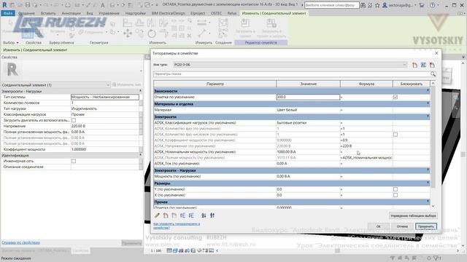Click the text A icon in quick access toolbar
The width and height of the screenshot is (467, 262).
pos(102,5)
